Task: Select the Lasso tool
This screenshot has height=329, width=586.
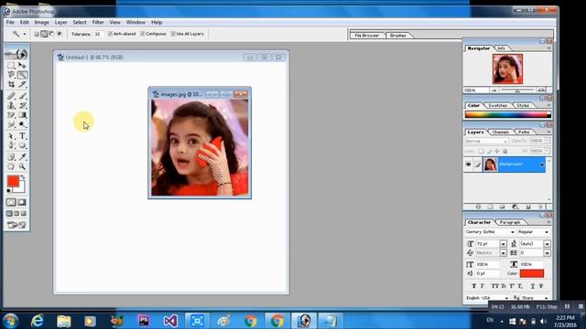Action: (x=11, y=75)
